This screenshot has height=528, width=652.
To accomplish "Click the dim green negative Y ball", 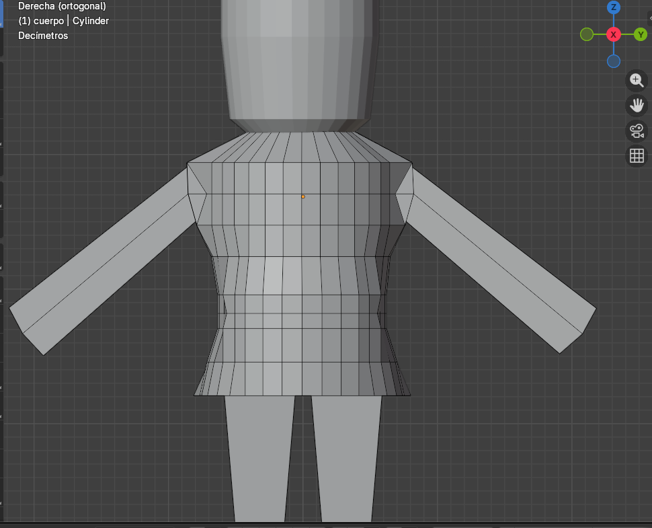I will (587, 34).
